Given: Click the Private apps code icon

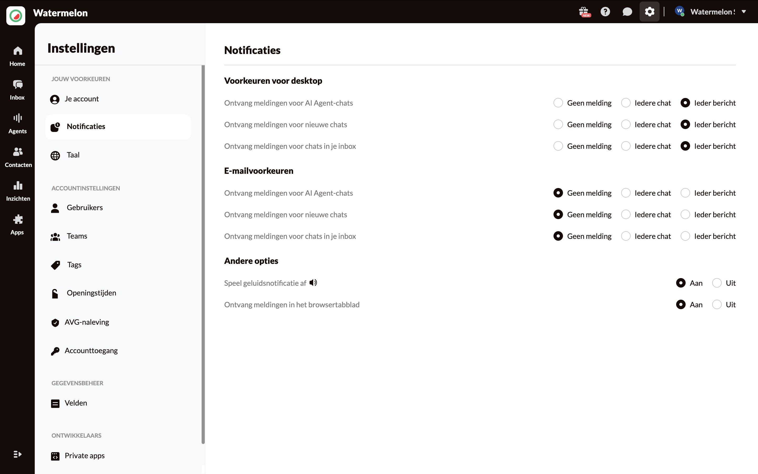Looking at the screenshot, I should pos(55,456).
